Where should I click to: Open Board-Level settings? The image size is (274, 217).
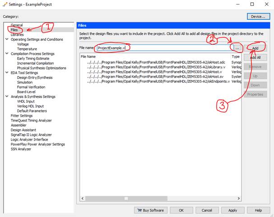click(x=26, y=92)
